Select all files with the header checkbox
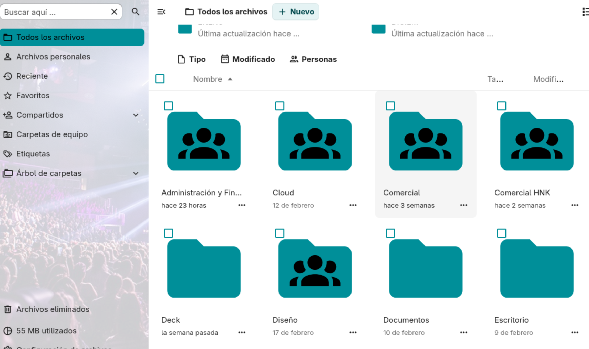This screenshot has width=589, height=349. 160,79
